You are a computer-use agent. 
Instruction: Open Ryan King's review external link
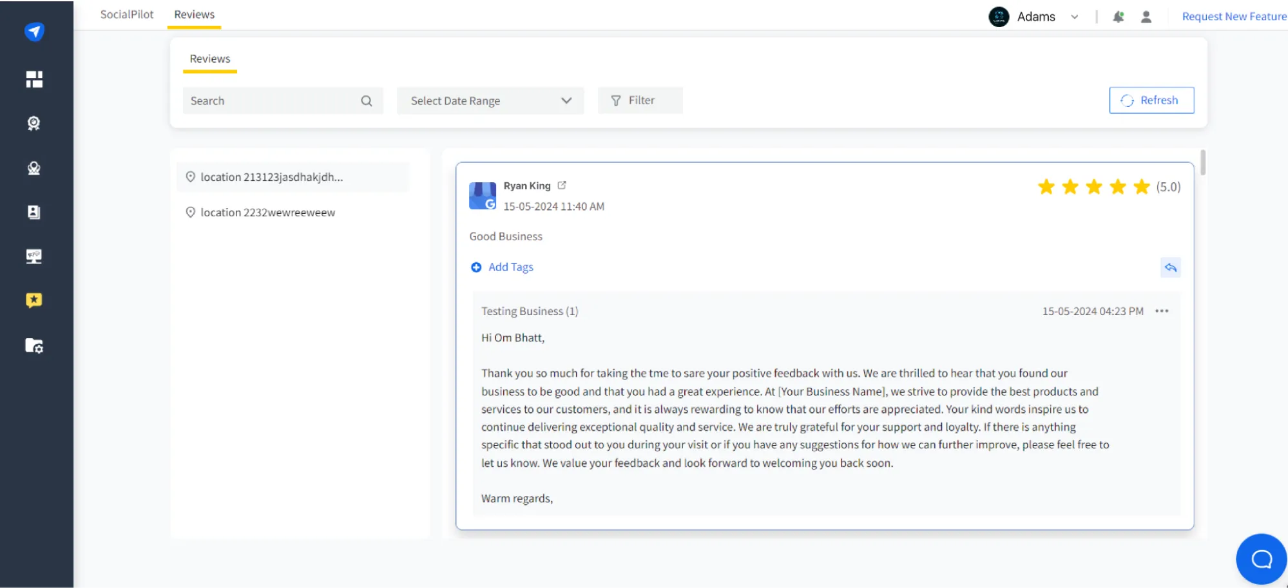tap(562, 185)
